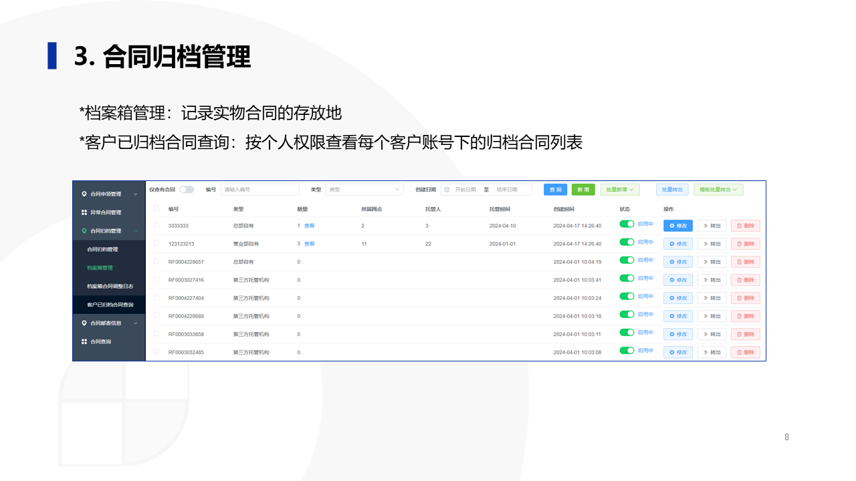Click 修改 gear button for row RF0004228657
This screenshot has height=481, width=856.
[x=678, y=262]
